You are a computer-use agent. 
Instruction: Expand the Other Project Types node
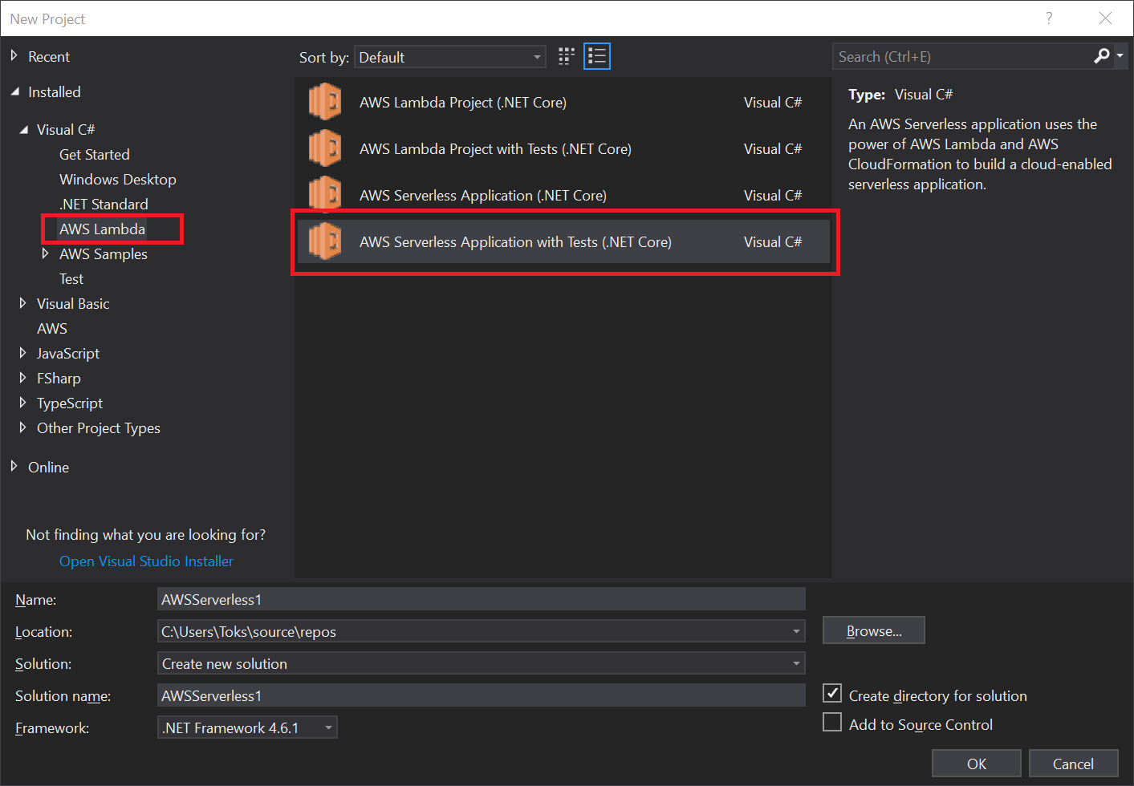[x=22, y=427]
